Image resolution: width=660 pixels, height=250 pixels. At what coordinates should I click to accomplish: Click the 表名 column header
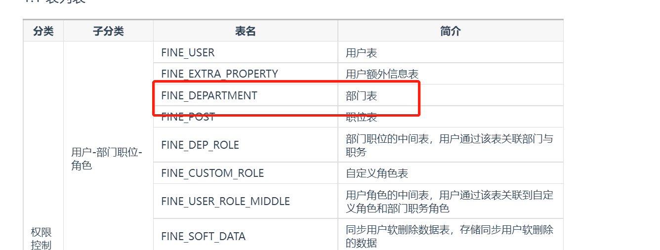click(x=246, y=31)
